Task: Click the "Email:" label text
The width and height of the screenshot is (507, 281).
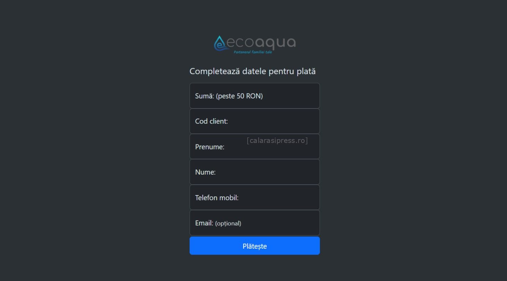Action: pos(204,223)
